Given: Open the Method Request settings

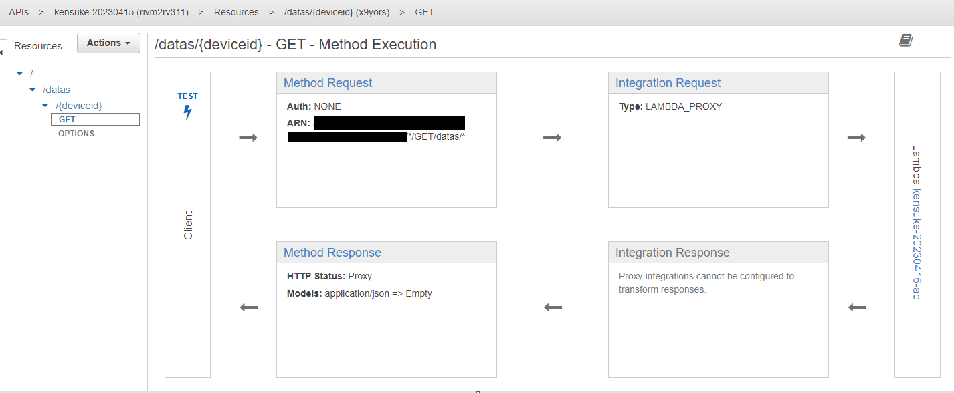Looking at the screenshot, I should 328,83.
